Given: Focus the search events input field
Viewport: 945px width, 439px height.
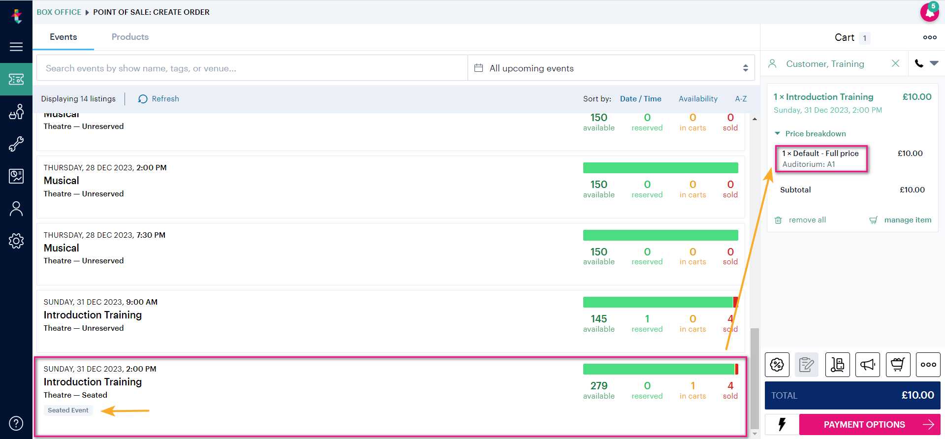Looking at the screenshot, I should click(x=252, y=68).
